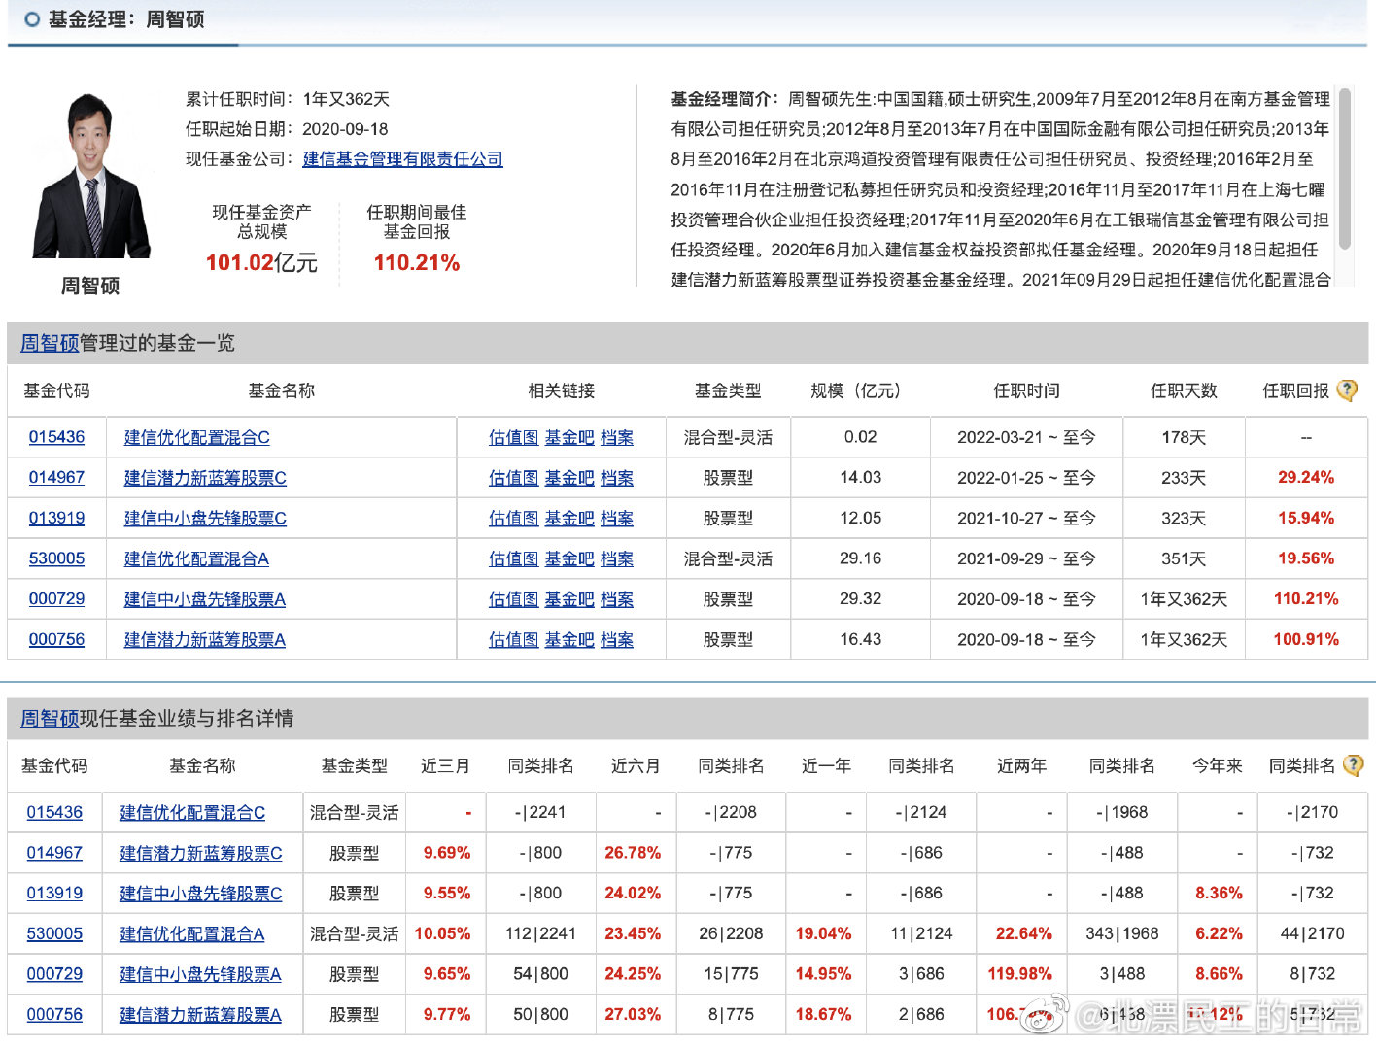
Task: Click the 规模（亿元） column header
Action: (860, 390)
